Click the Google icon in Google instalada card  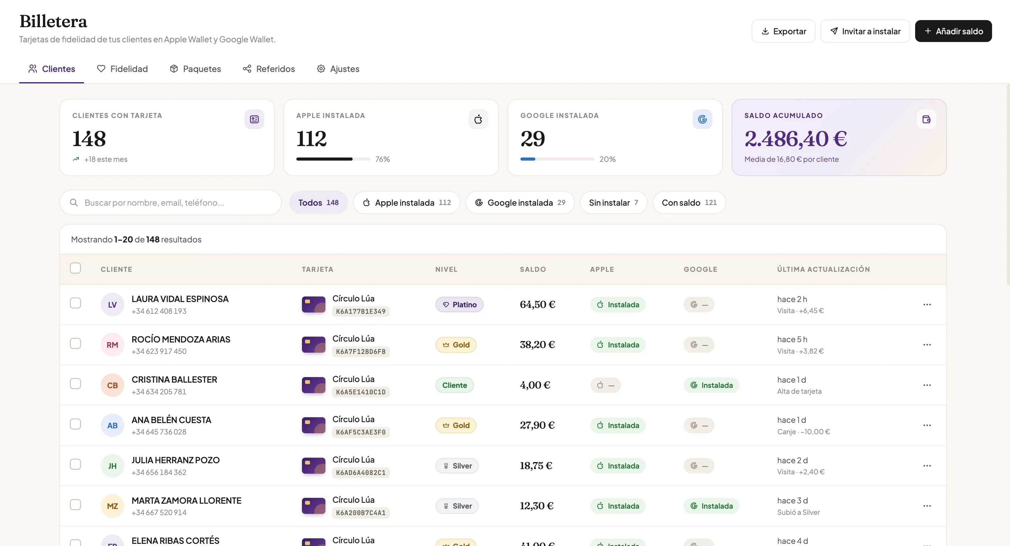pyautogui.click(x=702, y=119)
